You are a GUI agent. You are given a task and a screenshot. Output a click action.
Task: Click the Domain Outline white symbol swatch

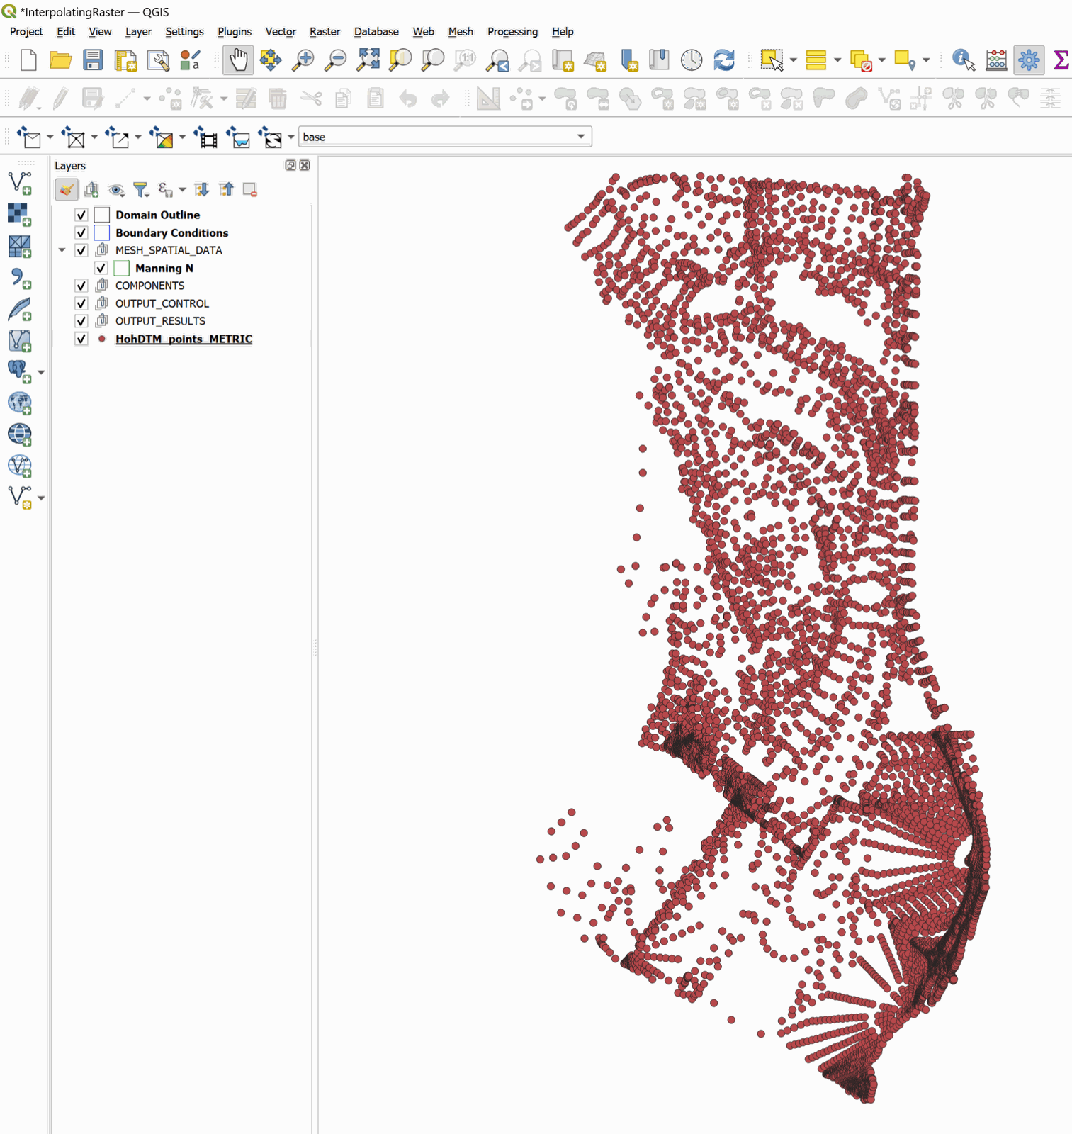click(102, 215)
